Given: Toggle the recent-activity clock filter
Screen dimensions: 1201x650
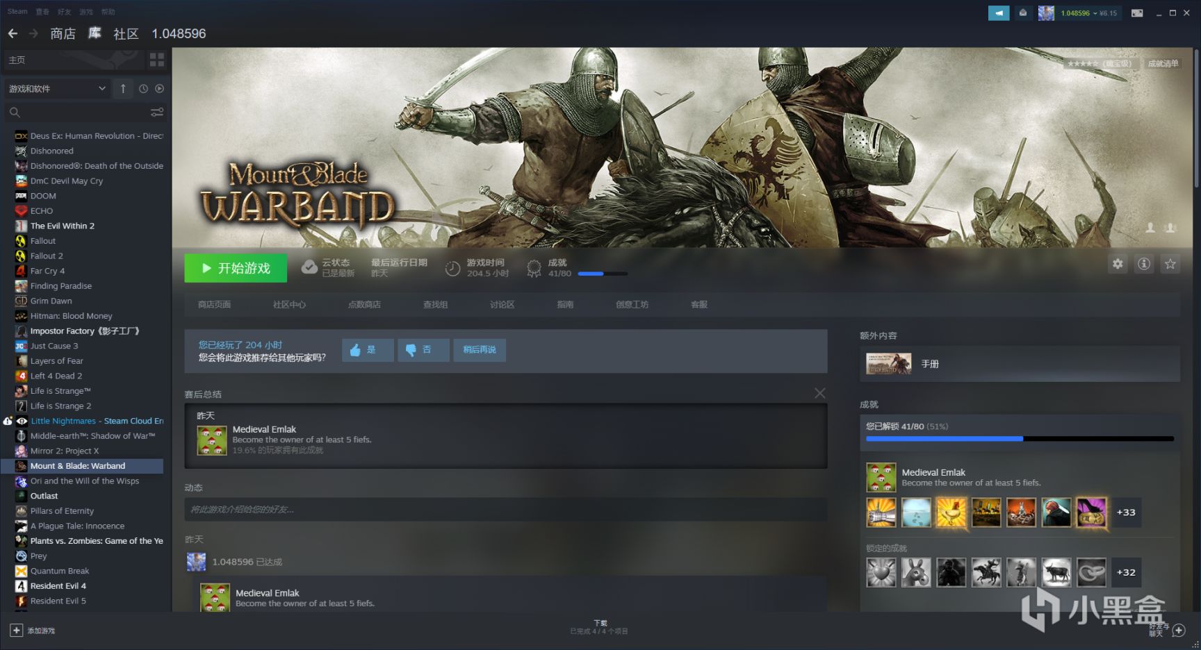Looking at the screenshot, I should (143, 88).
